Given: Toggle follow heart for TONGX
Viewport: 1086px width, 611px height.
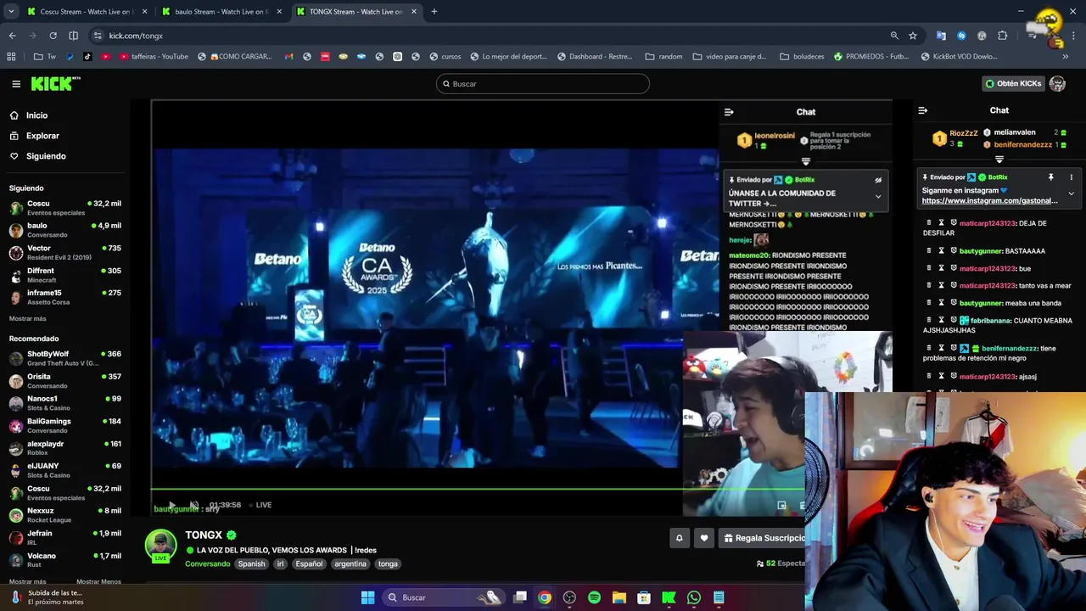Looking at the screenshot, I should pos(704,537).
